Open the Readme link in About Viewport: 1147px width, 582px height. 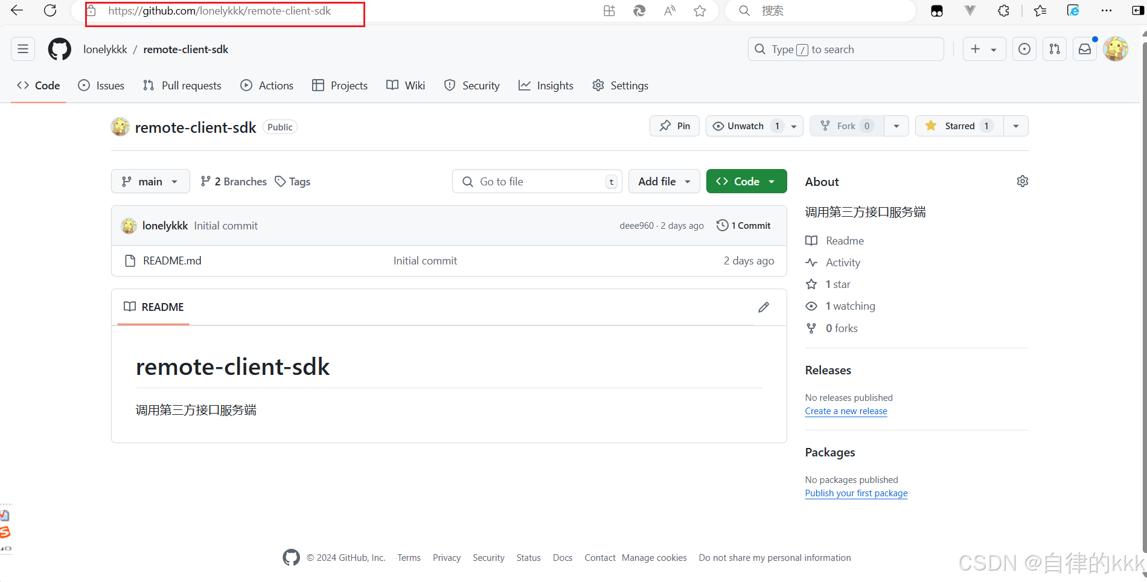(835, 241)
